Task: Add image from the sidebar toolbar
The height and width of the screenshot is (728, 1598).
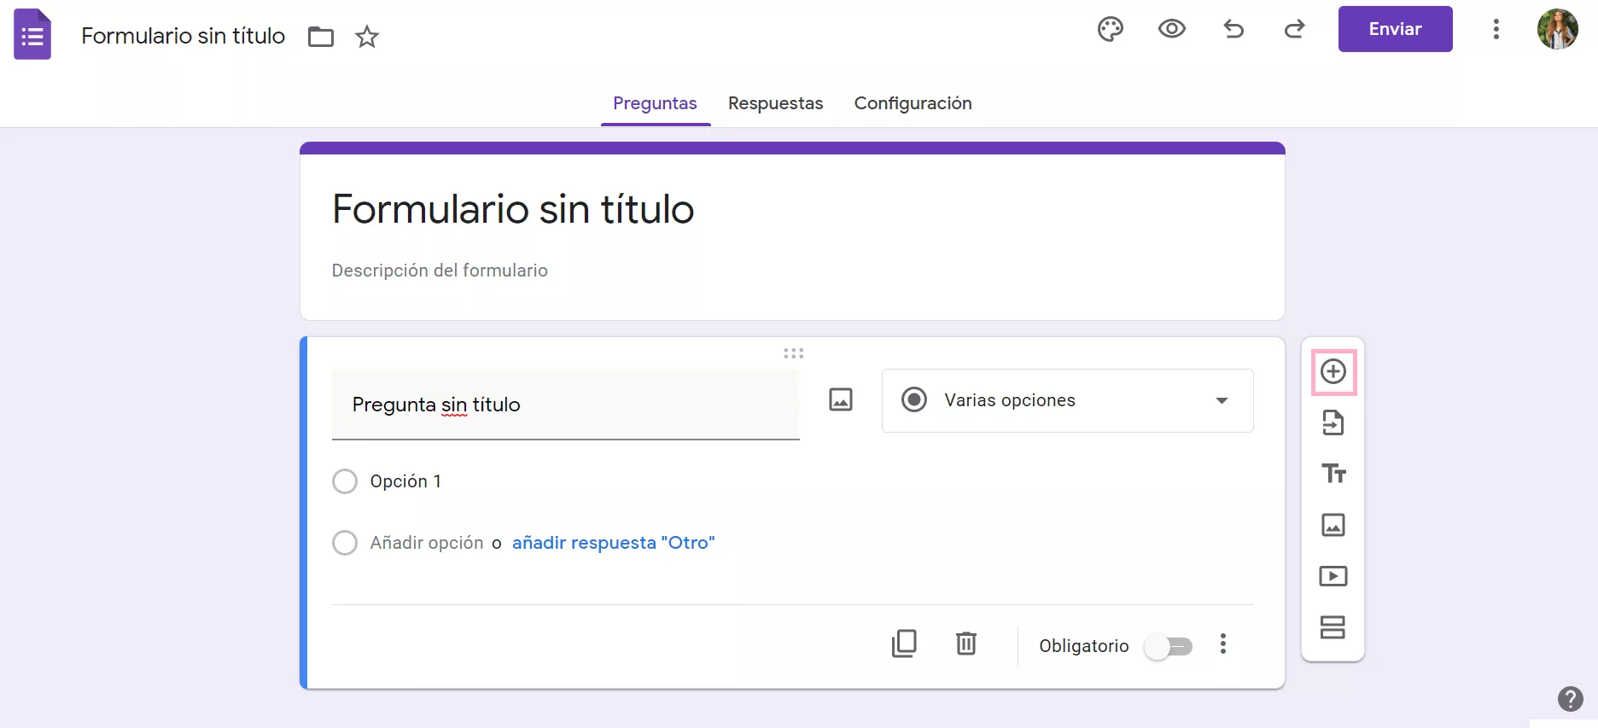Action: coord(1333,525)
